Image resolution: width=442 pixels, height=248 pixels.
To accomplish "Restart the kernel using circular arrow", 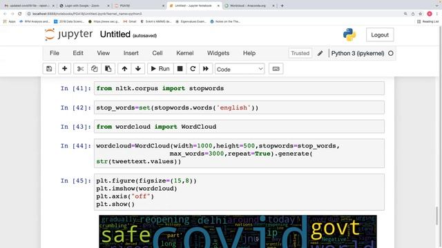I will (193, 69).
